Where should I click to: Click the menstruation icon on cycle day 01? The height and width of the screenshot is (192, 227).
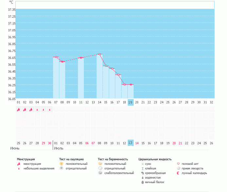[18, 110]
